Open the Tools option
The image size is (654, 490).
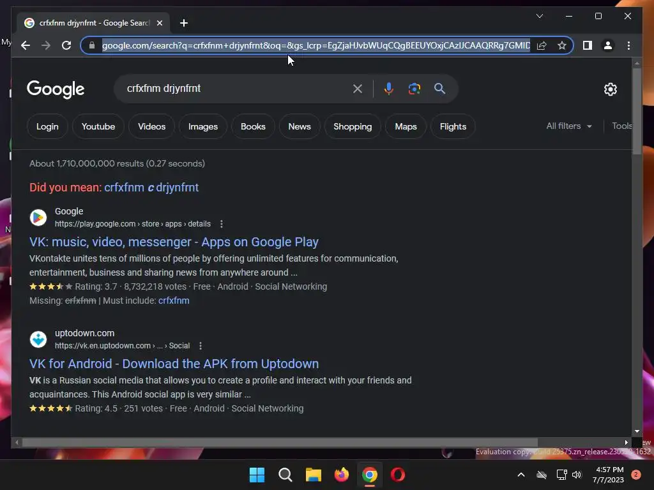pyautogui.click(x=621, y=126)
